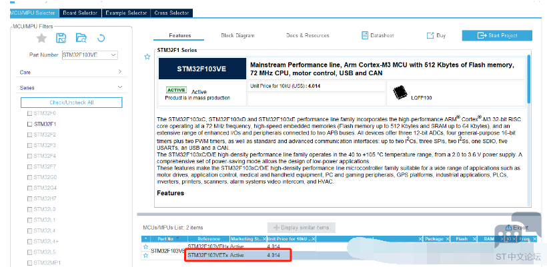The image size is (547, 267).
Task: Toggle the STM32F1 series checkbox
Action: pos(29,125)
